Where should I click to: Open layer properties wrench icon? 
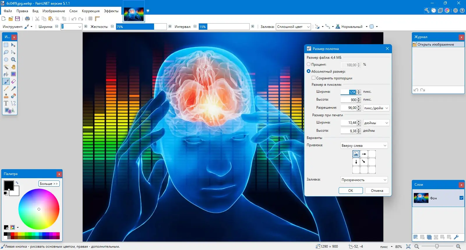pyautogui.click(x=456, y=237)
